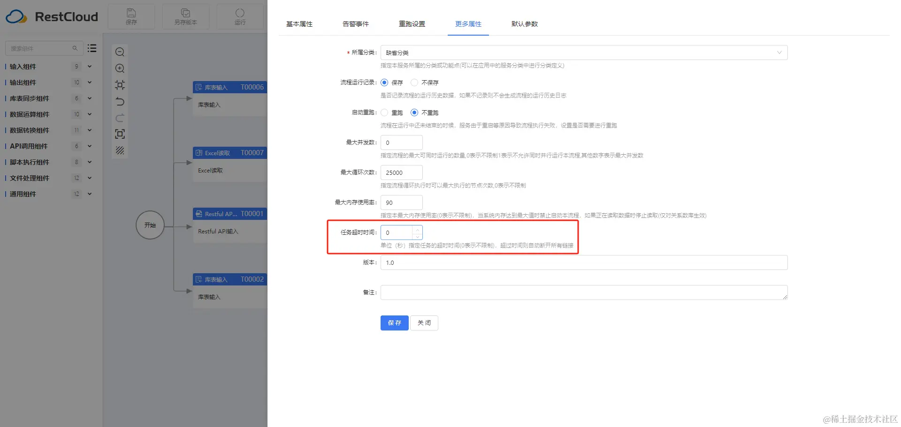Click the 备注 text area

tap(584, 292)
